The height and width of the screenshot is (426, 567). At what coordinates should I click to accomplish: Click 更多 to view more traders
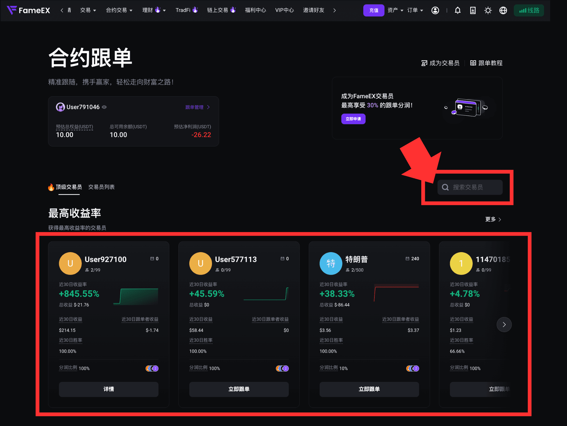click(x=493, y=219)
